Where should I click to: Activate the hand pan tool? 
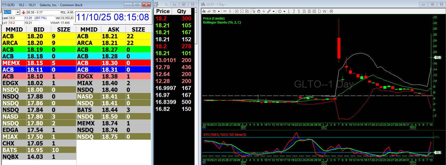tap(259, 11)
